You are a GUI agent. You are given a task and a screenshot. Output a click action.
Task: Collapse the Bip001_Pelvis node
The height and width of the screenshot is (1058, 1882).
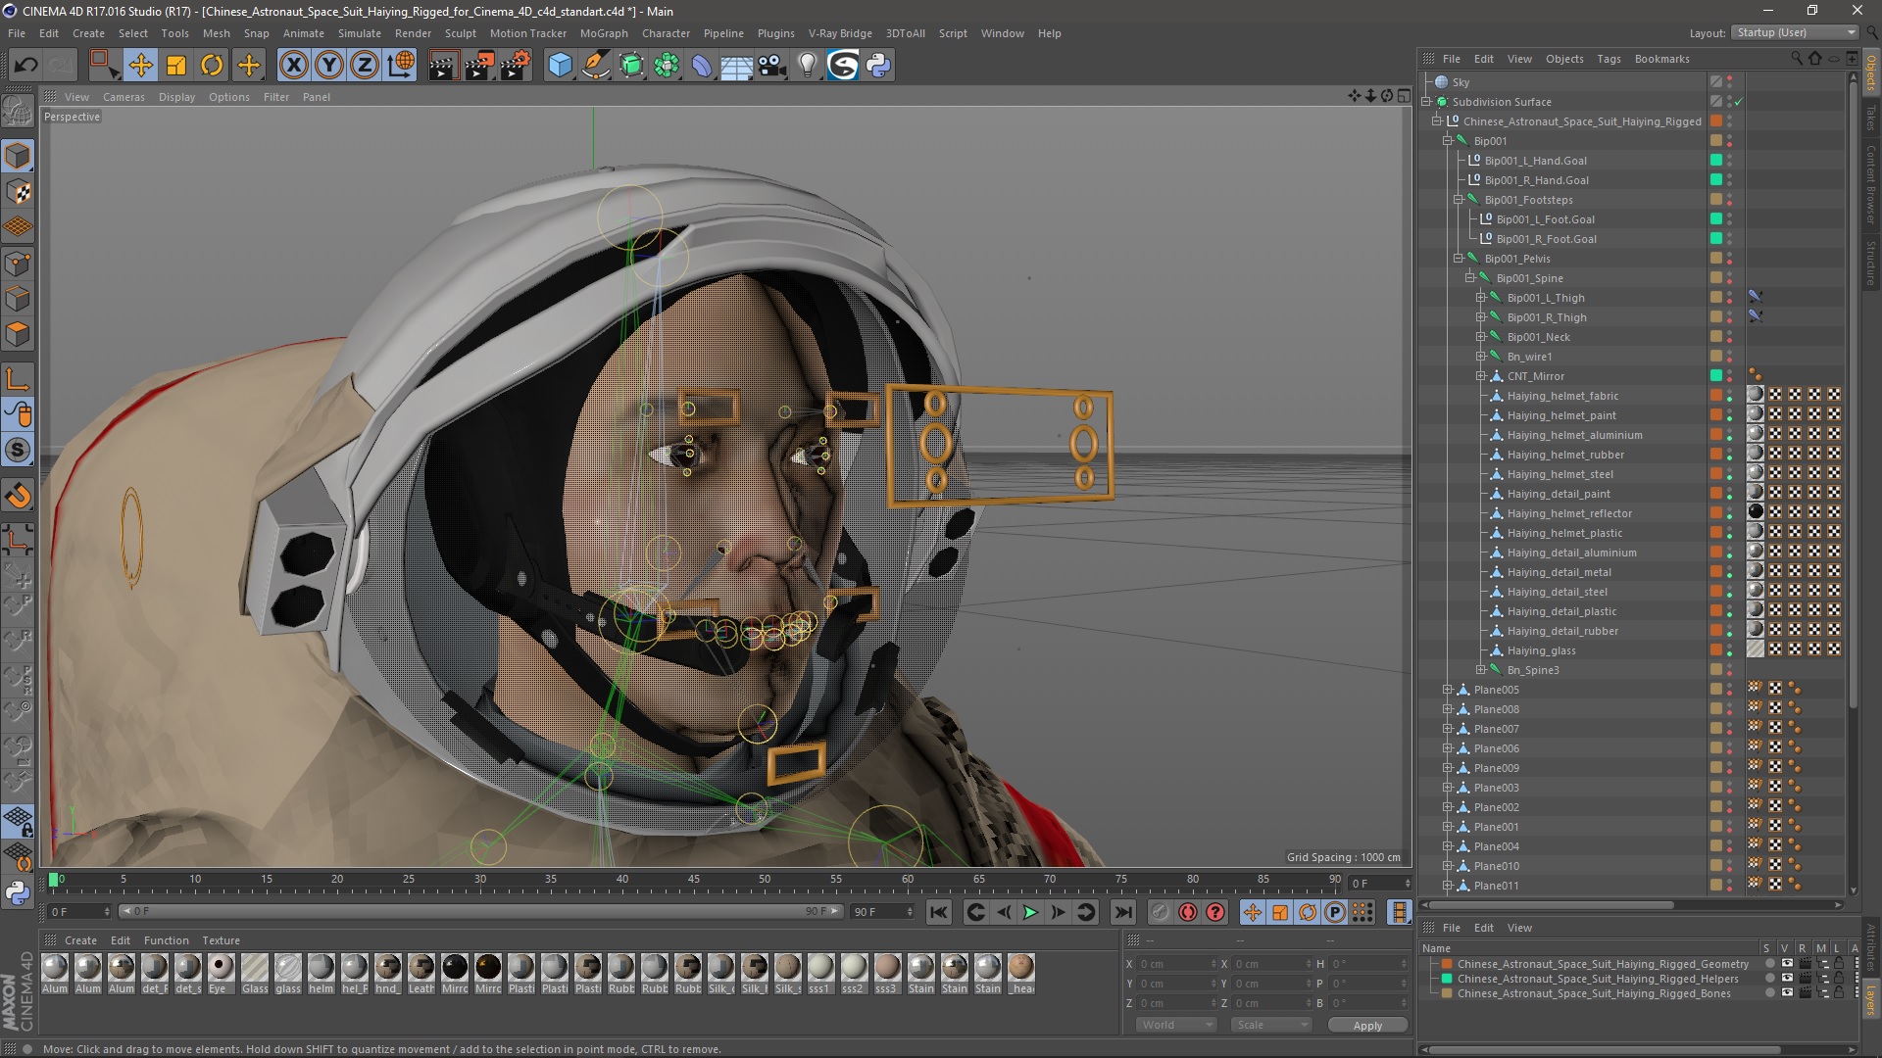click(x=1459, y=259)
